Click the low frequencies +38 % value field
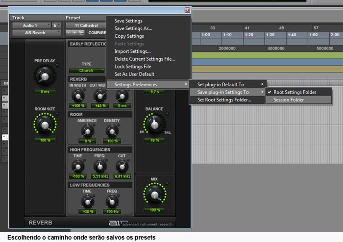Viewport: 343px width, 242px height. pos(88,212)
